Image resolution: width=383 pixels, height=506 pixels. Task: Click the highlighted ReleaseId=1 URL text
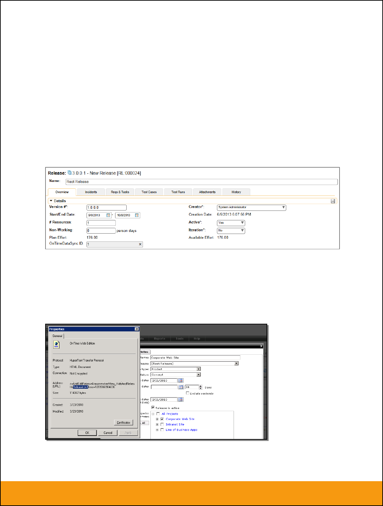(80, 387)
